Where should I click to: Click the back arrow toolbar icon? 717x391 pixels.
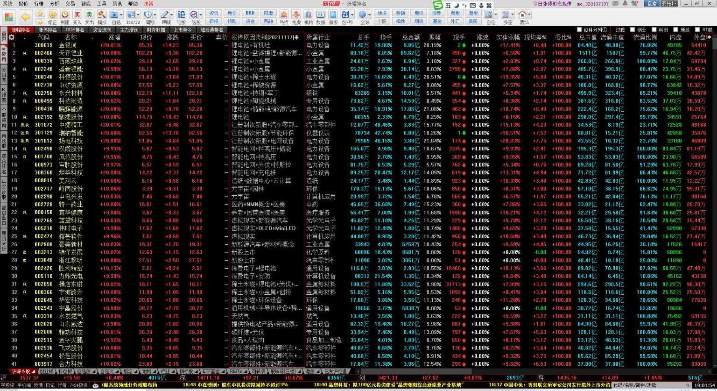tap(25, 17)
